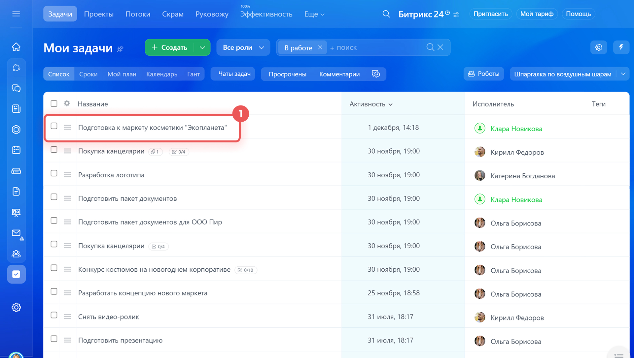Switch to the Гант view tab
Image resolution: width=634 pixels, height=358 pixels.
[x=194, y=74]
